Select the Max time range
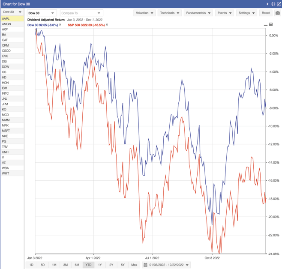The width and height of the screenshot is (282, 269). point(134,265)
